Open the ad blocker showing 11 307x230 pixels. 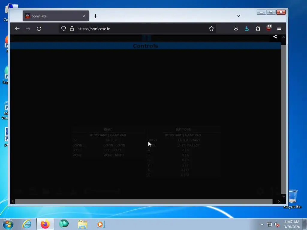pos(269,28)
